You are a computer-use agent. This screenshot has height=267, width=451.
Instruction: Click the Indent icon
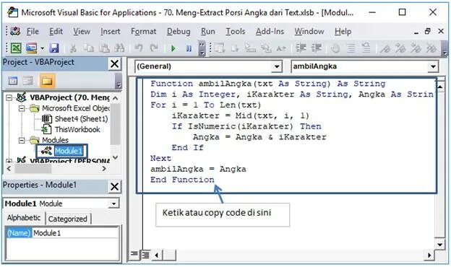pos(301,48)
